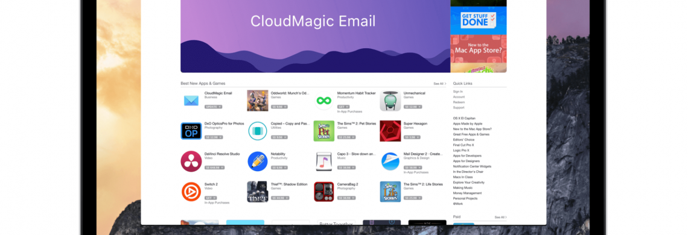Open the DxO OpticsPro app icon
Screen dimensions: 688x235
191,131
